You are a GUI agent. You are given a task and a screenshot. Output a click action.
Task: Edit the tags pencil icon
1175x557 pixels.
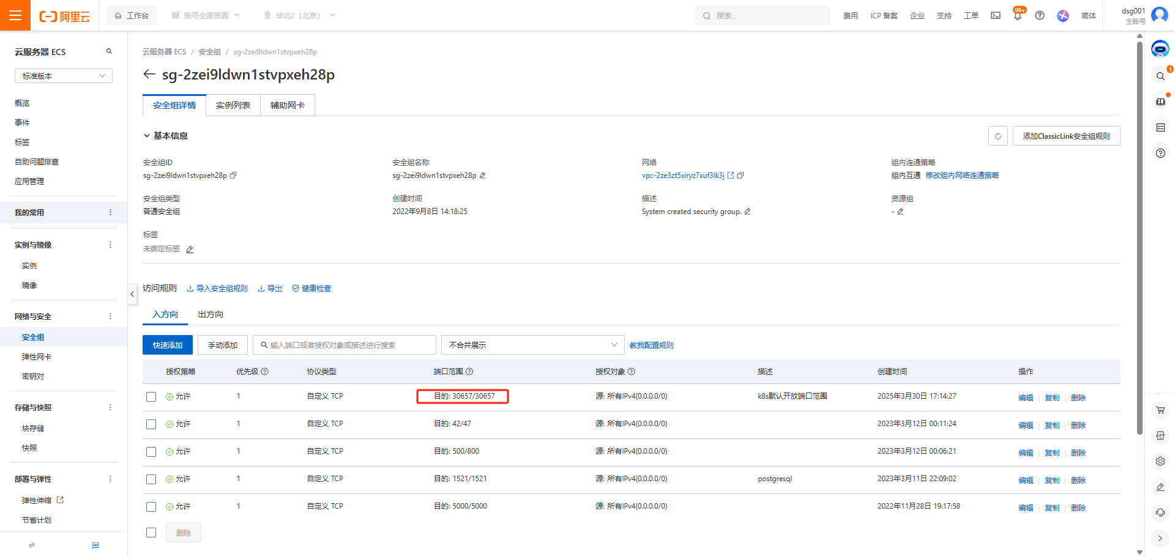pos(190,249)
